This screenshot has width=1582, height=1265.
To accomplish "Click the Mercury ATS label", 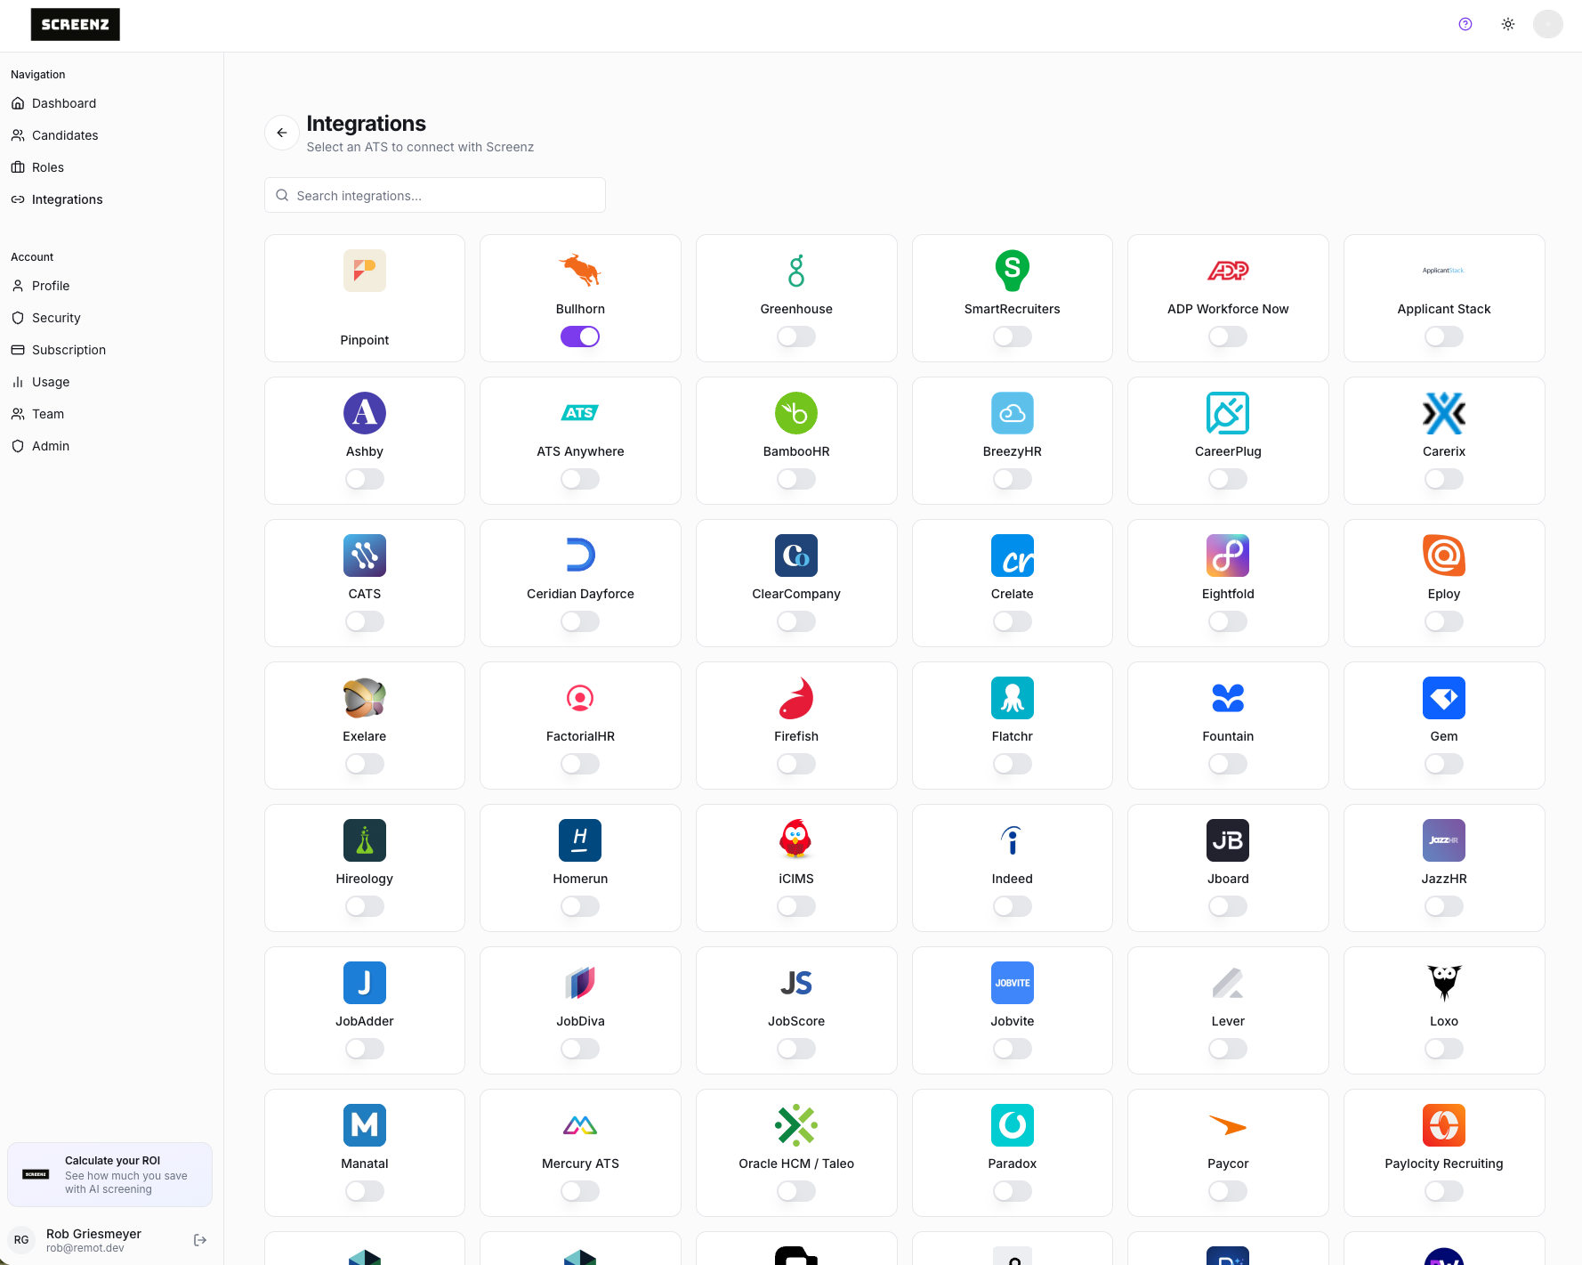I will coord(580,1164).
